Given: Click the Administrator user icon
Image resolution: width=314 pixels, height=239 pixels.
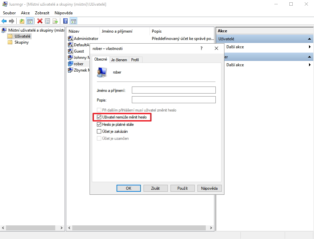Looking at the screenshot, I should [x=70, y=38].
